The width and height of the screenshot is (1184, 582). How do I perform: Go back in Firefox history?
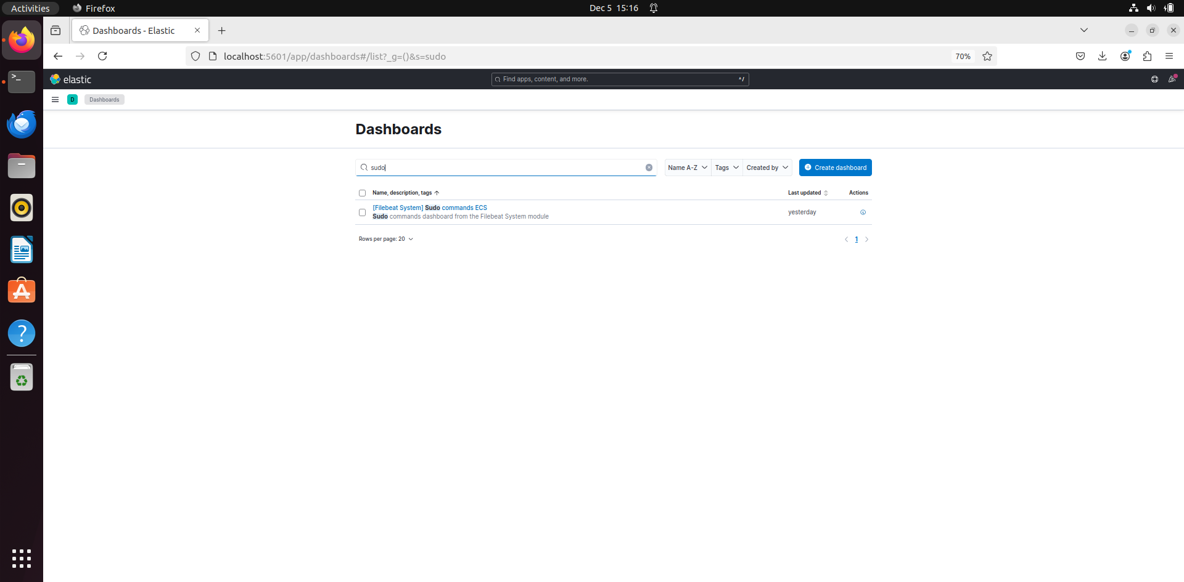pos(58,56)
